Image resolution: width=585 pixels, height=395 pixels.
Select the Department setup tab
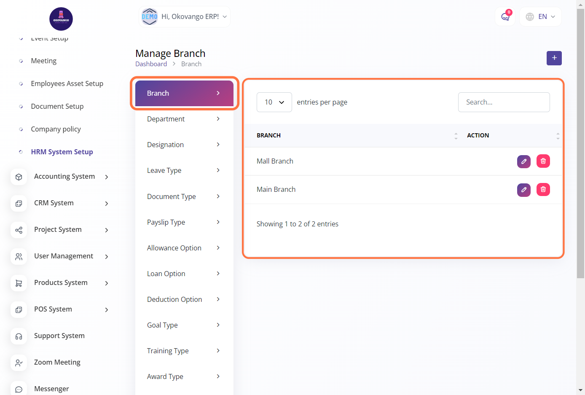tap(184, 119)
